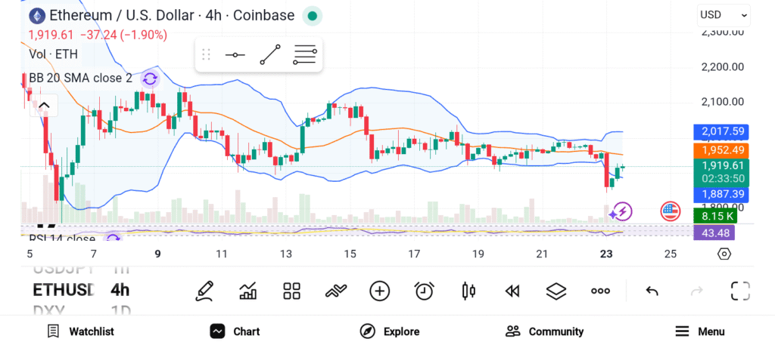
Task: Open the object tree layers icon
Action: (x=556, y=291)
